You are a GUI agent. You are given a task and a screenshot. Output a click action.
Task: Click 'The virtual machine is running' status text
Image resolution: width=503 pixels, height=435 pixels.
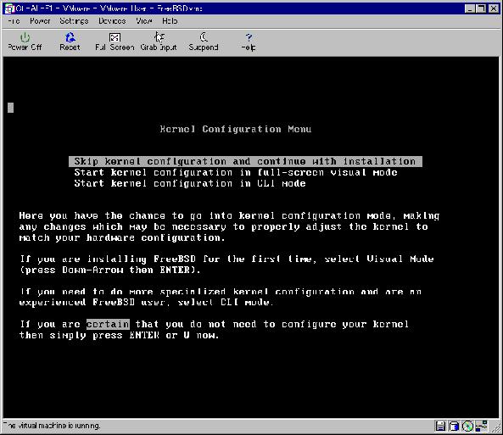52,426
